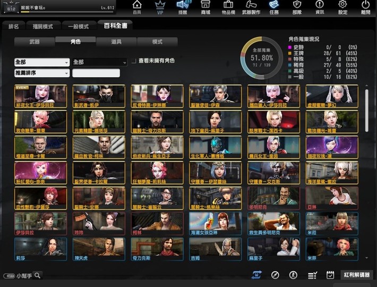Open the 部隊 clan shield icon
The width and height of the screenshot is (377, 287).
pos(297,7)
